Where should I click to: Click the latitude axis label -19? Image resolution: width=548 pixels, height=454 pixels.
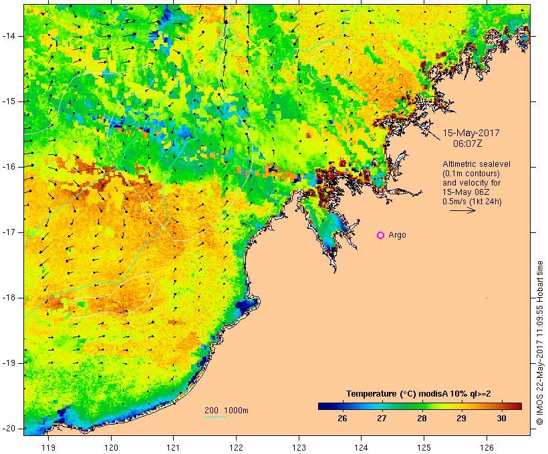[9, 363]
